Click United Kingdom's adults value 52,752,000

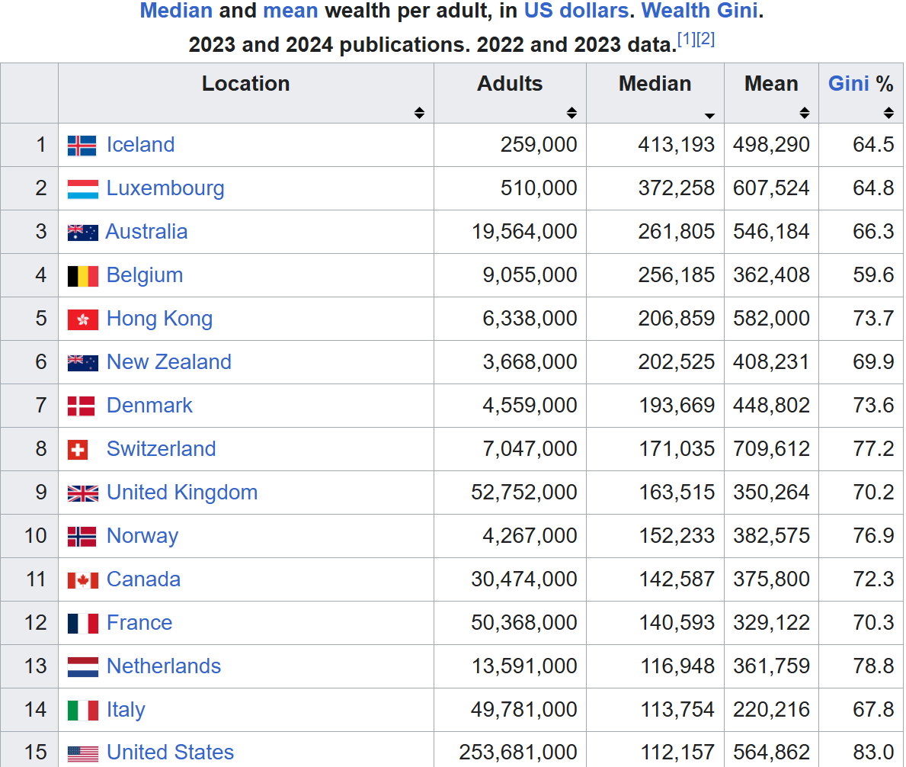coord(524,493)
